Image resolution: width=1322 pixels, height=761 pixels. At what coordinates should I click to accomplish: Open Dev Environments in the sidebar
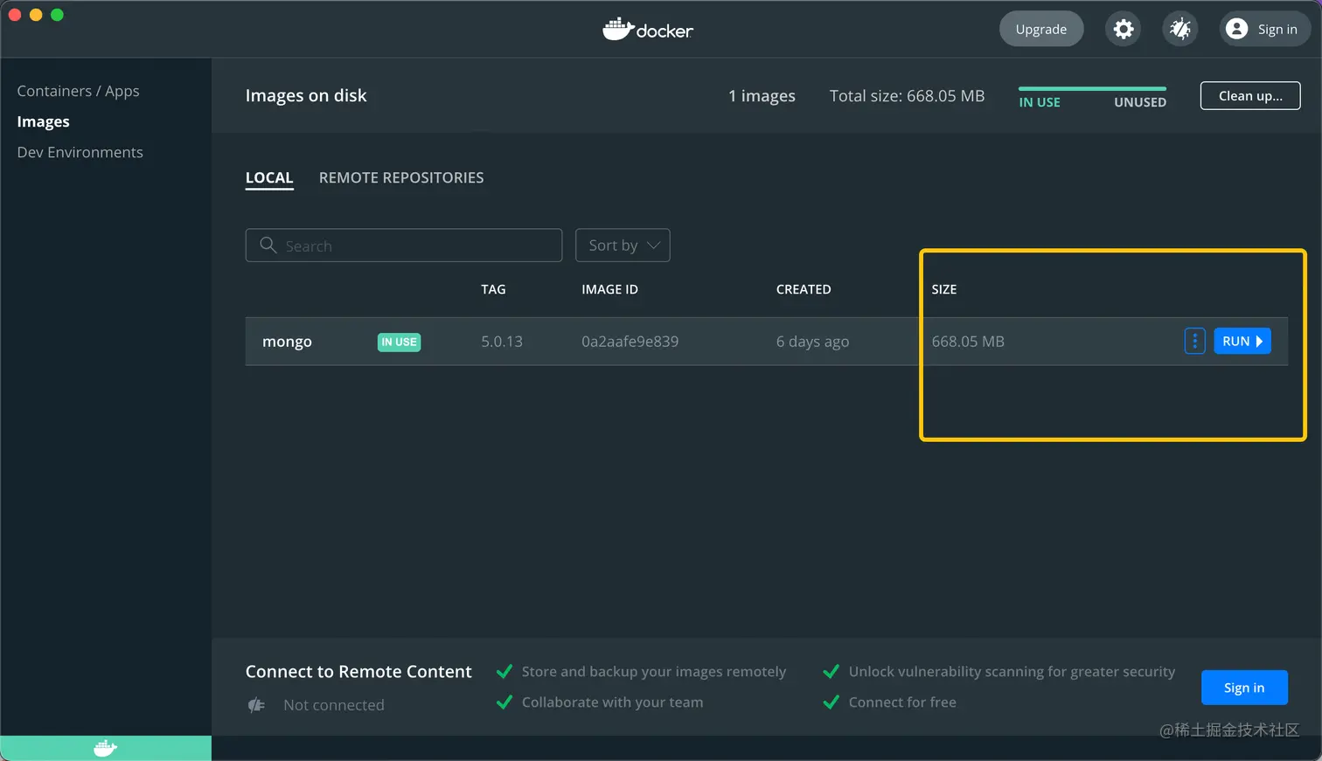(x=80, y=152)
